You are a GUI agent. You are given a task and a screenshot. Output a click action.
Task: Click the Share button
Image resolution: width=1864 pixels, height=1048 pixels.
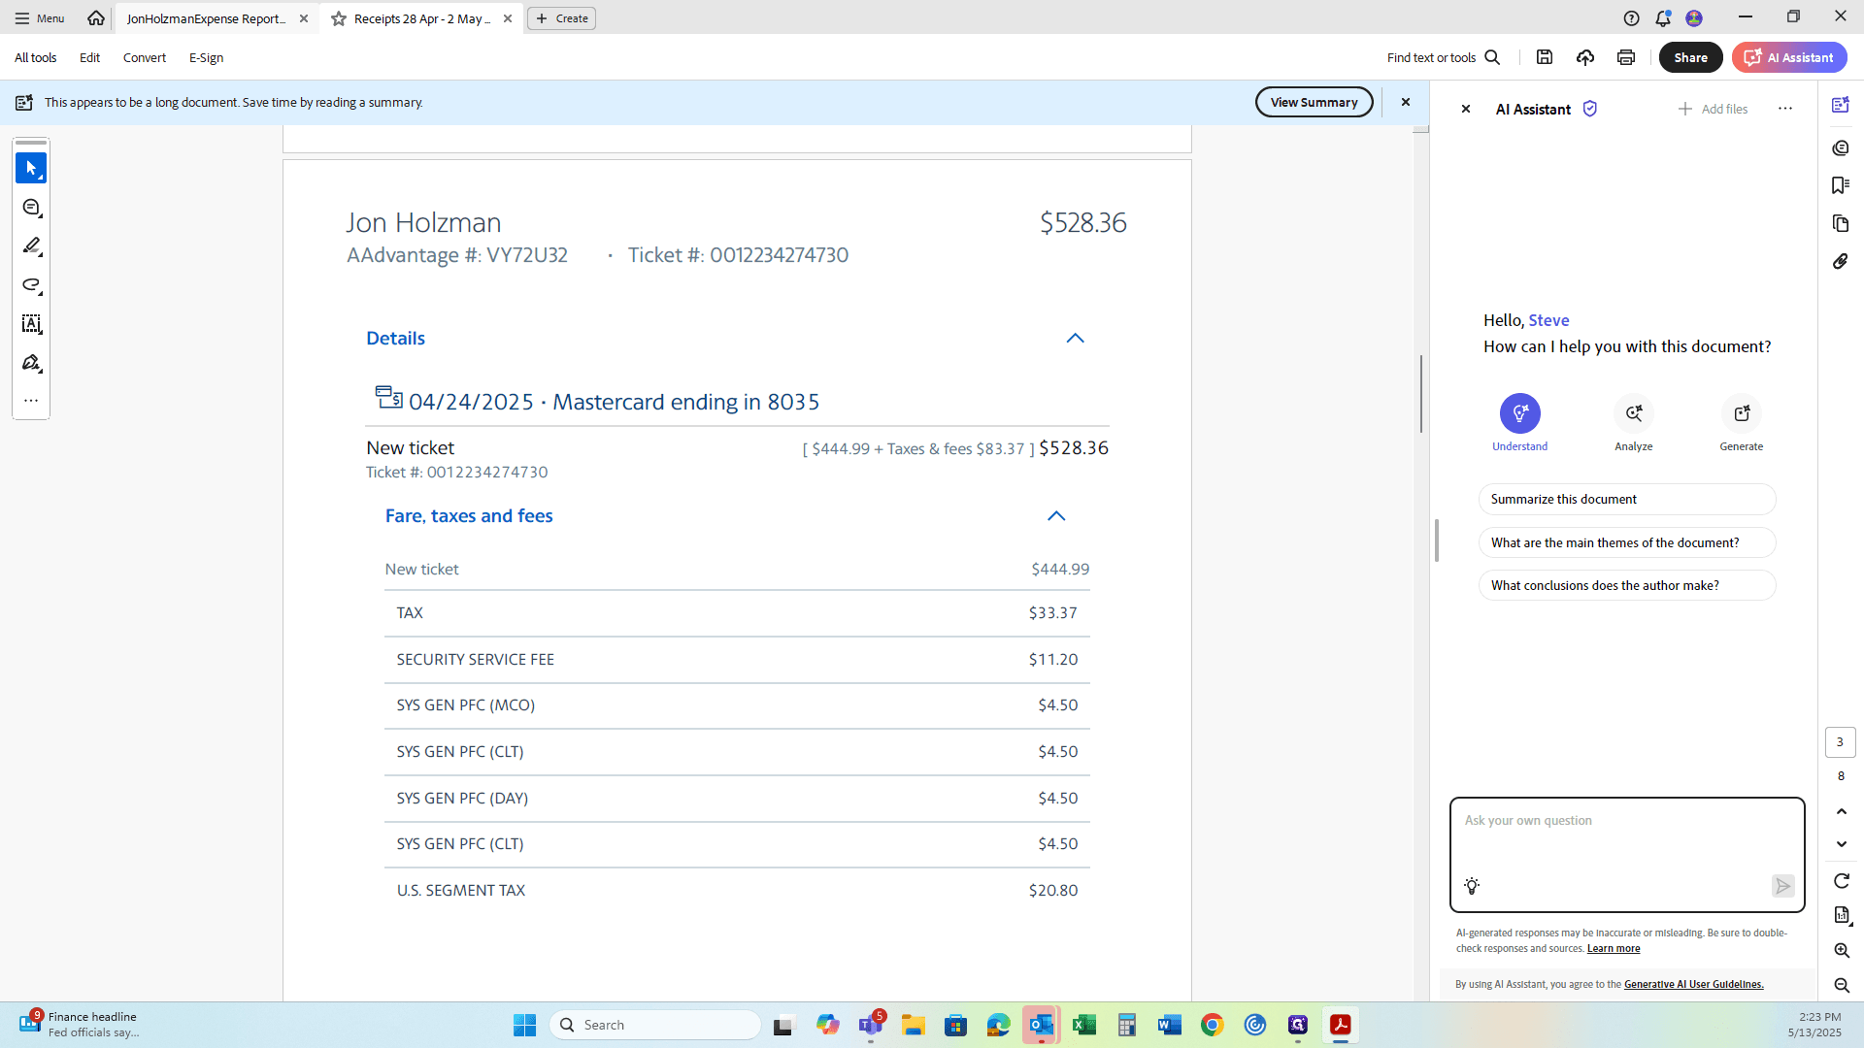click(x=1690, y=57)
